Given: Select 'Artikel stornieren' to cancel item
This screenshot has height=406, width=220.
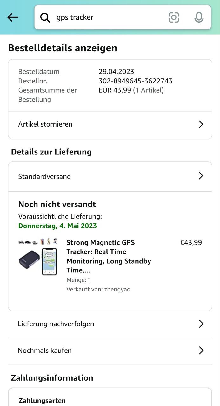Looking at the screenshot, I should pos(45,124).
